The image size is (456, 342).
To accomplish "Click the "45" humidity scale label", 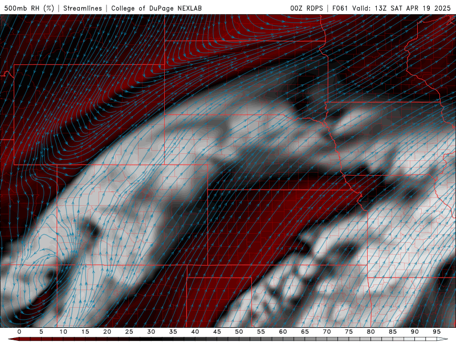I will 217,332.
